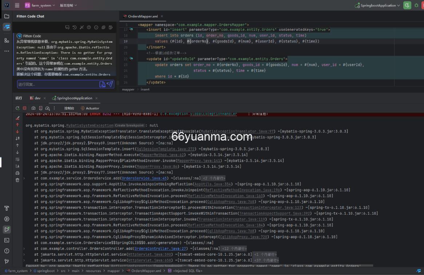Expand folded frames at OrdersService.add line
The width and height of the screenshot is (424, 275).
coord(24,178)
